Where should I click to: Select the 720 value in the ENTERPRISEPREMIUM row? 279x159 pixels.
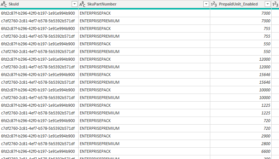pyautogui.click(x=267, y=128)
